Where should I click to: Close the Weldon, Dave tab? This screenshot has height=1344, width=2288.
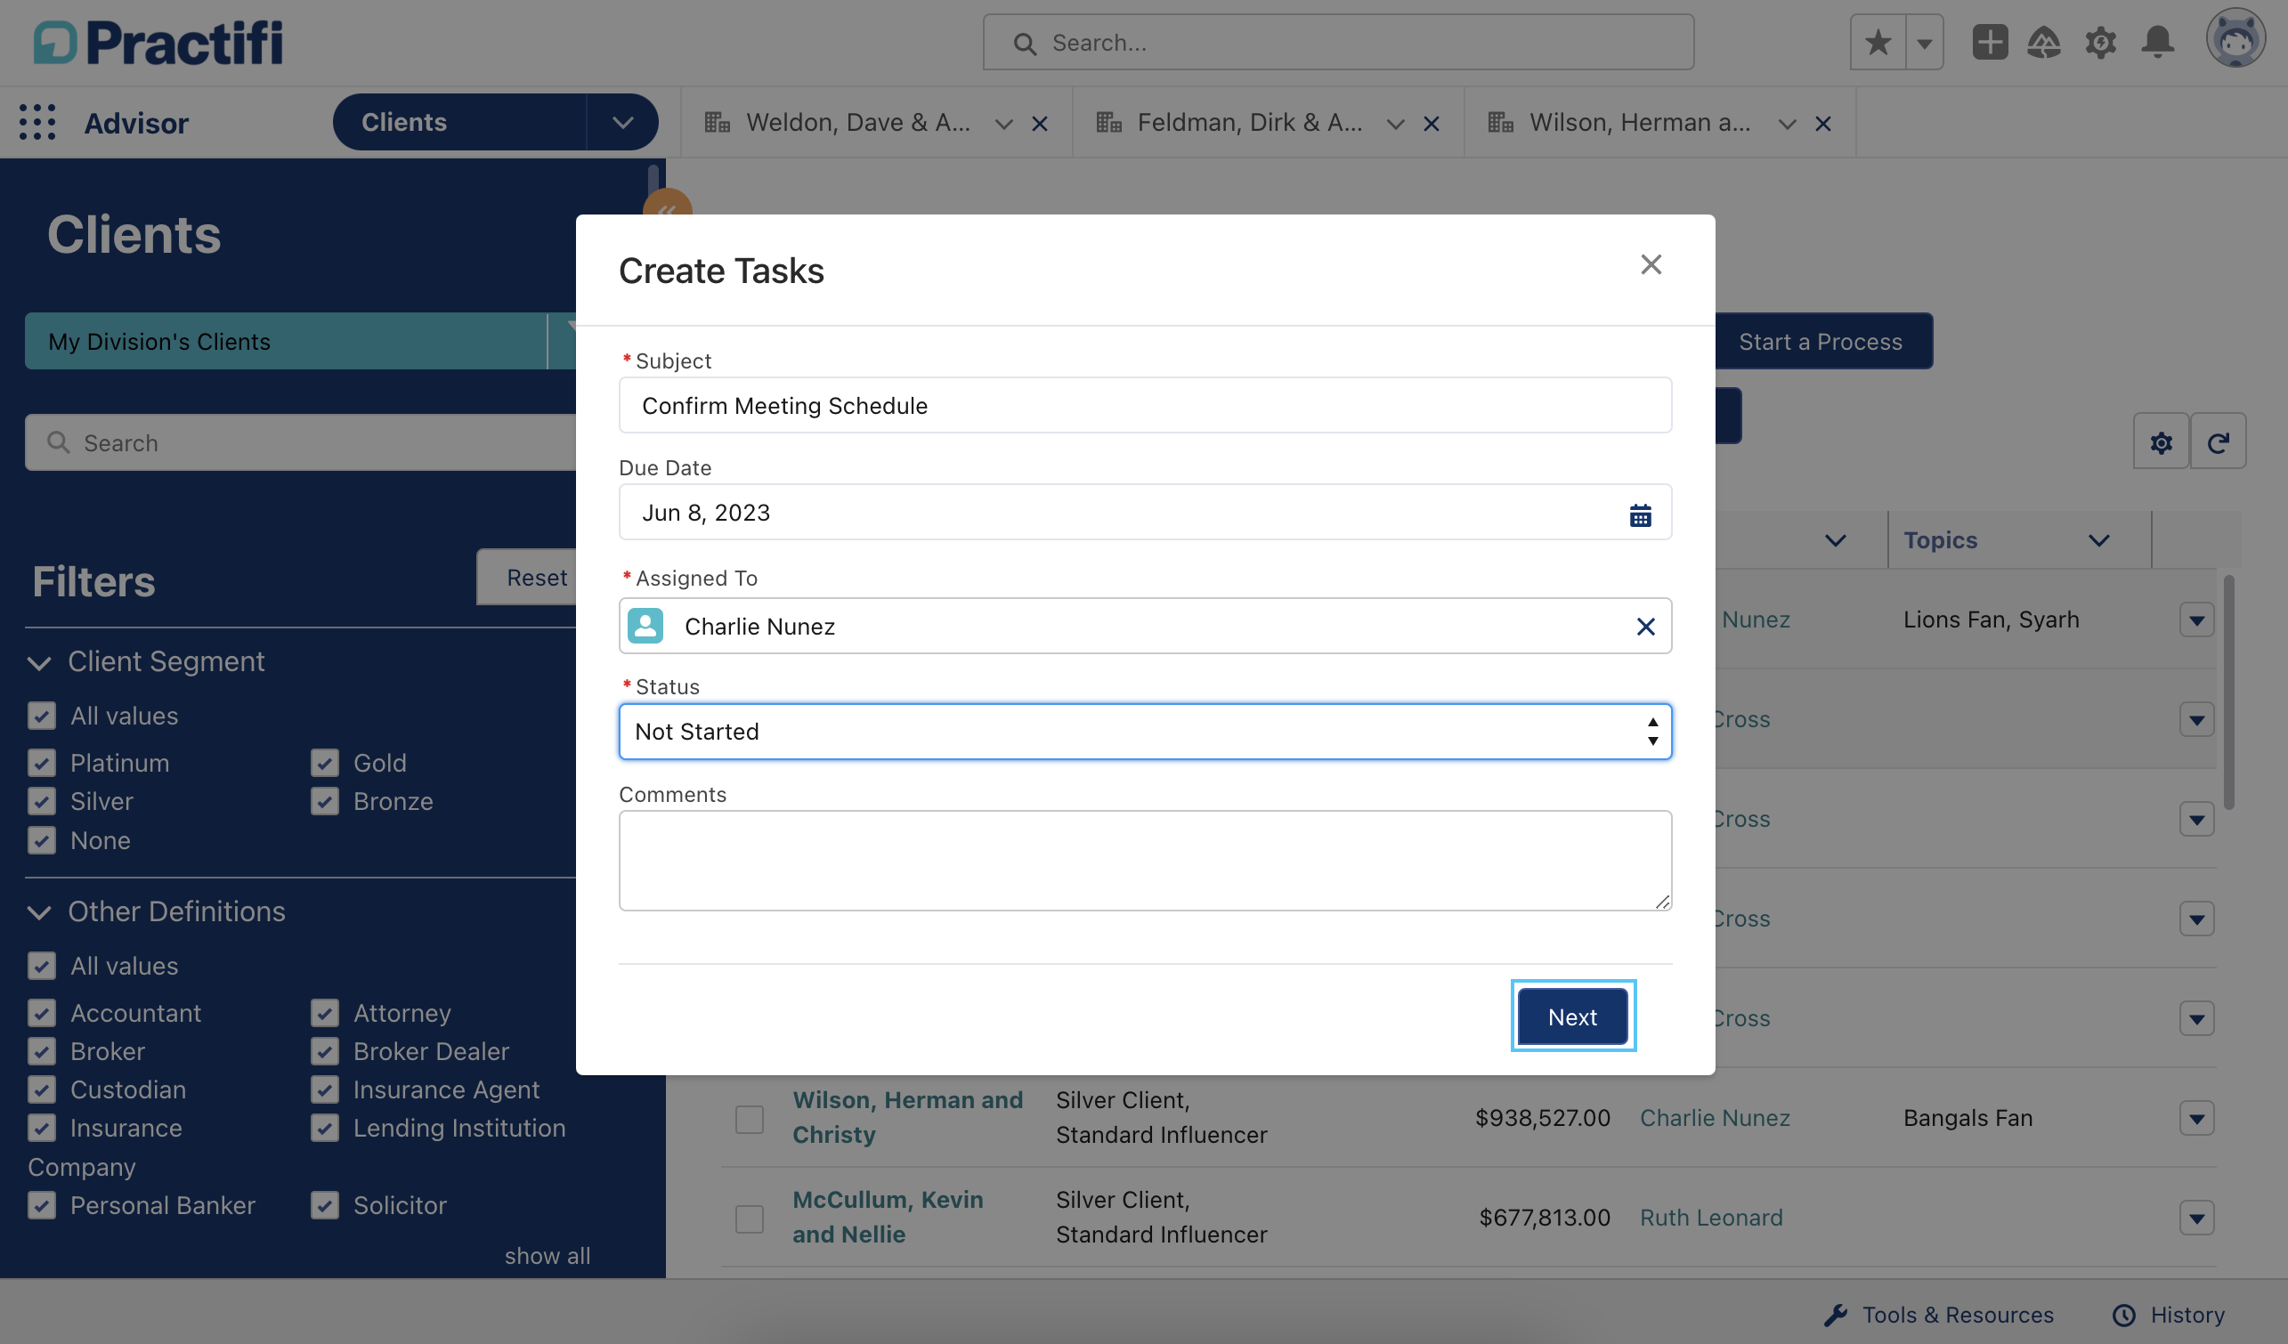pos(1041,124)
